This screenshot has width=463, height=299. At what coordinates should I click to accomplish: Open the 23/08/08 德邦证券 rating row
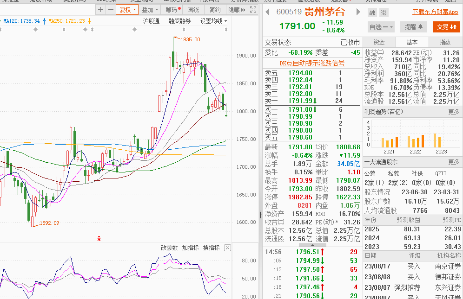pos(412,277)
